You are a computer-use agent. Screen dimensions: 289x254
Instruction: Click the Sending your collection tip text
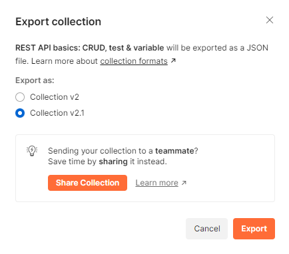coord(123,151)
